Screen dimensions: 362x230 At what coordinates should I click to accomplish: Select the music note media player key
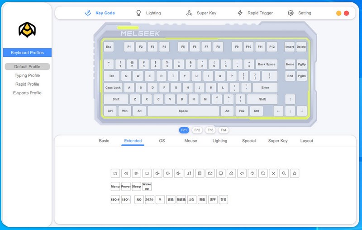[189, 174]
